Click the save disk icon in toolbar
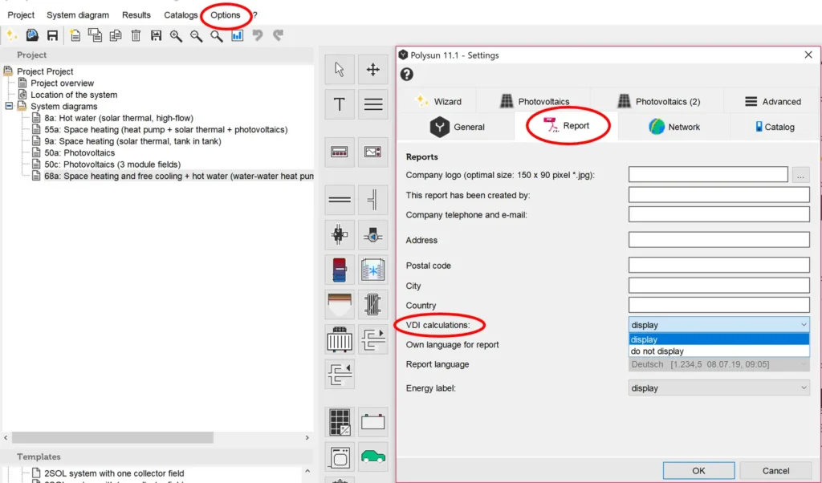The width and height of the screenshot is (822, 483). [52, 35]
